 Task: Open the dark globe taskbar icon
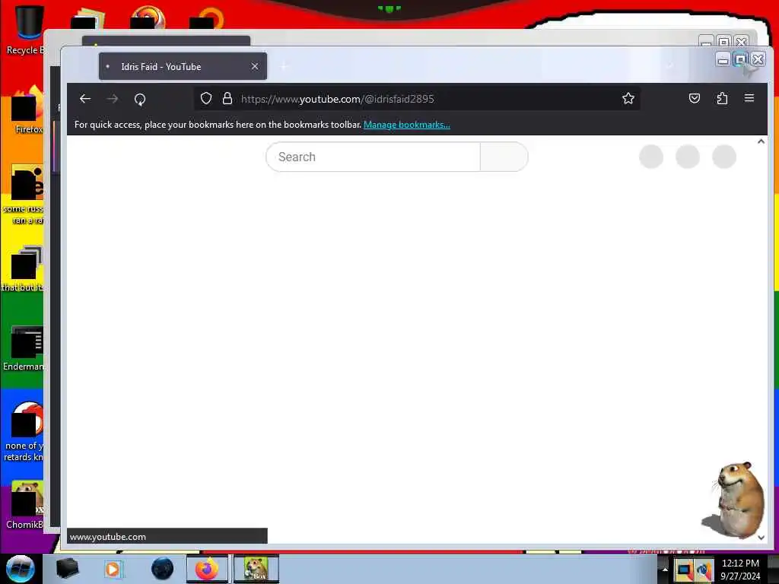[x=162, y=569]
